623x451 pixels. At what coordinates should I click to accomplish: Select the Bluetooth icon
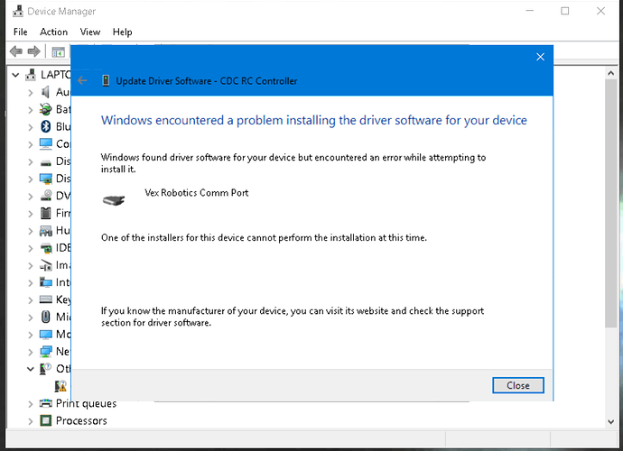46,126
